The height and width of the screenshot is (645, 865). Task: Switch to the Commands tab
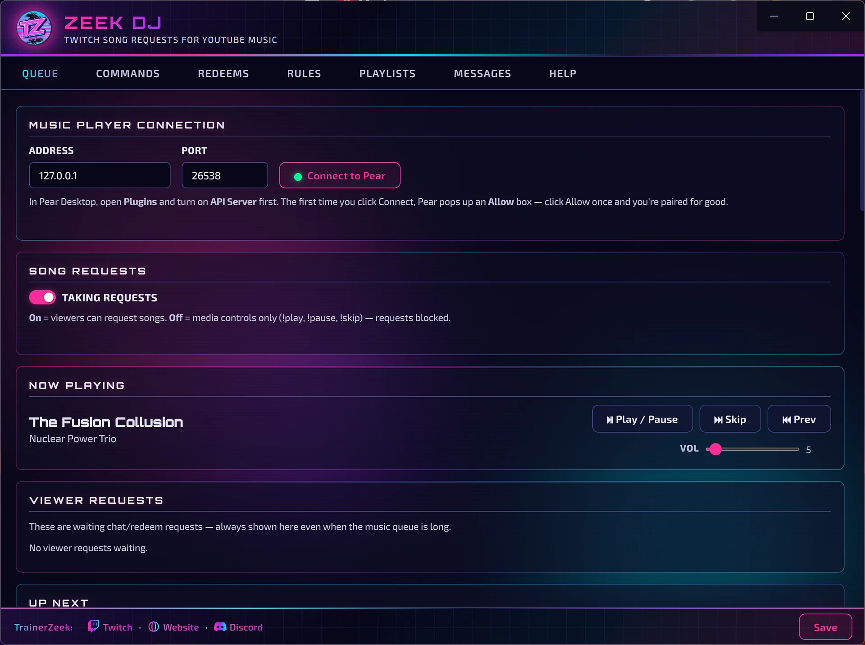point(128,73)
